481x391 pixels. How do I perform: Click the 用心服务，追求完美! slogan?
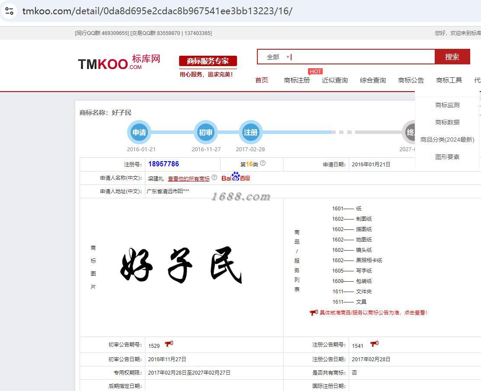[x=206, y=74]
